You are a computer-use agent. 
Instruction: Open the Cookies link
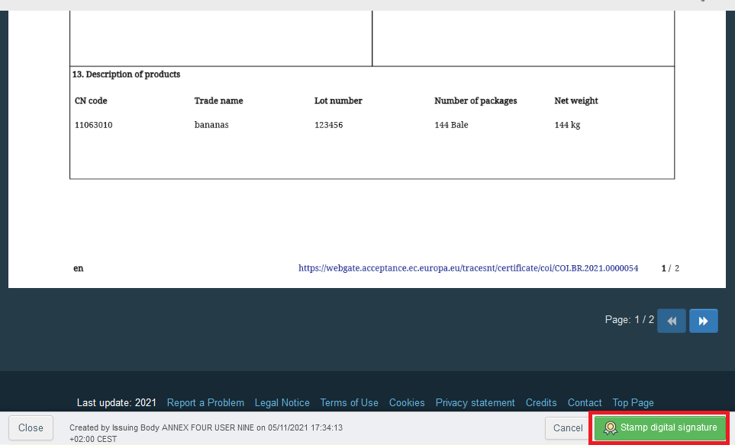pyautogui.click(x=407, y=403)
